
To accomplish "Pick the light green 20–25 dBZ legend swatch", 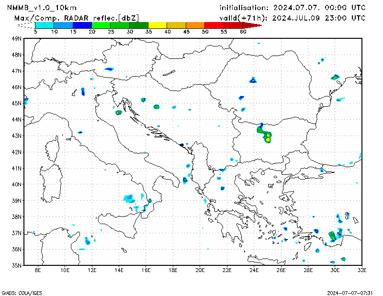I will click(x=101, y=25).
